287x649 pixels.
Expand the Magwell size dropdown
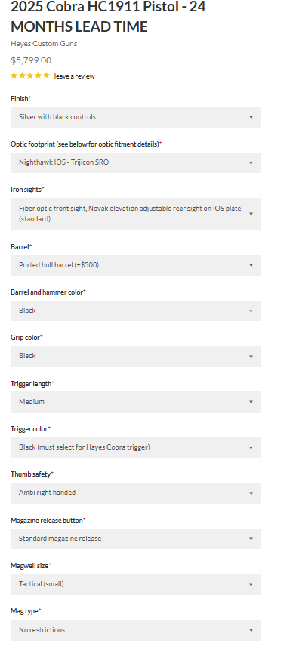pos(136,585)
